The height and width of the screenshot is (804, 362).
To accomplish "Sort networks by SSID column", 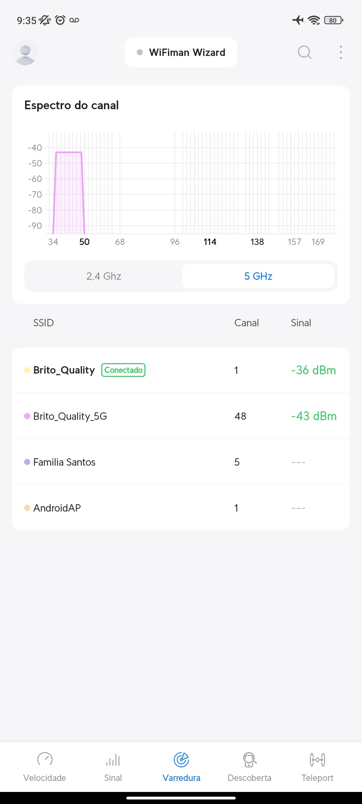I will tap(44, 323).
